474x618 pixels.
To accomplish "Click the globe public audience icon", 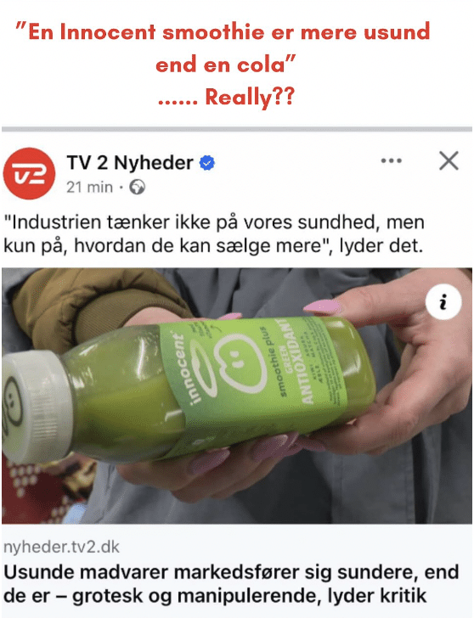I will pos(138,187).
